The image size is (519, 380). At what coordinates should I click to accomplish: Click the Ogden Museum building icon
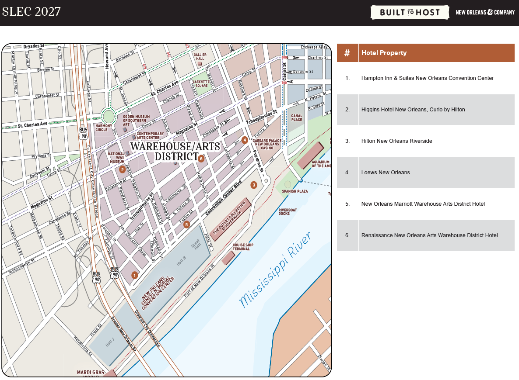tap(125, 130)
